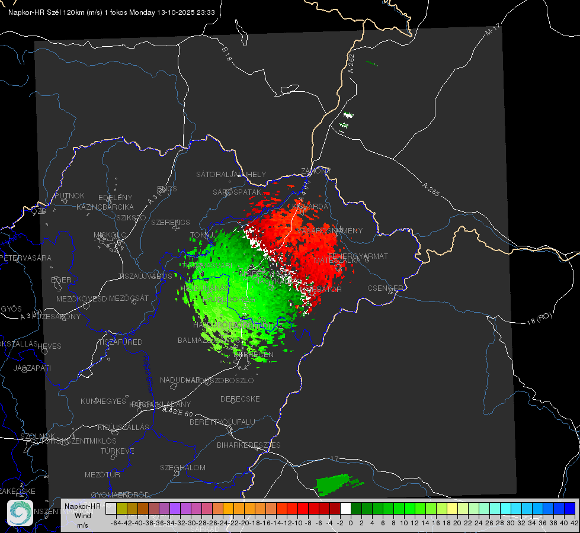Click the M-17 road label
The width and height of the screenshot is (580, 533).
(x=492, y=30)
